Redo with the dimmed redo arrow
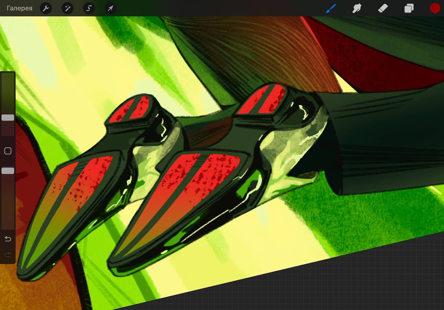 [x=8, y=254]
